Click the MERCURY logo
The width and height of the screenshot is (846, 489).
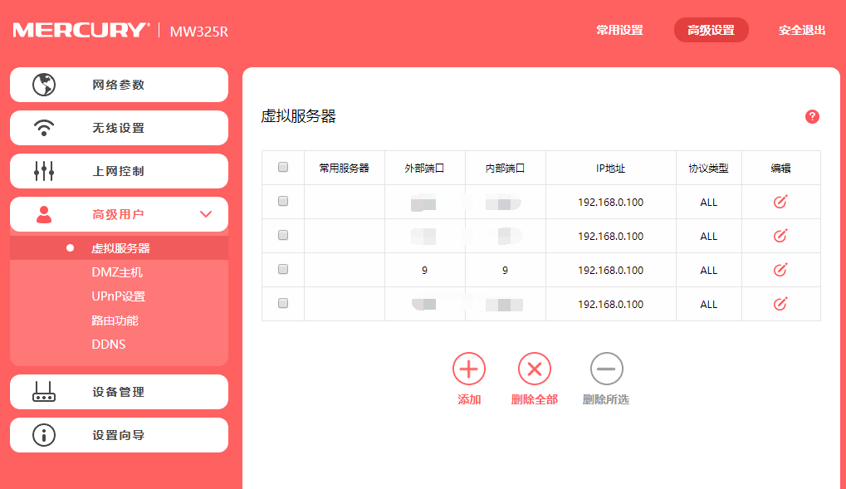[x=81, y=30]
